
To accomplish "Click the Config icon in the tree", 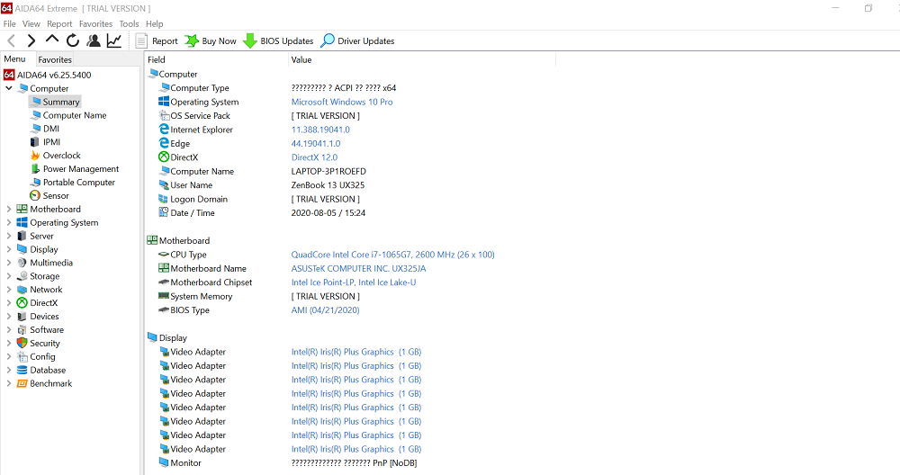I will (x=22, y=356).
